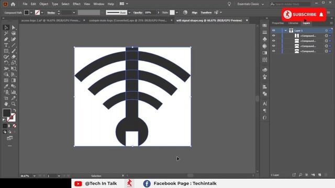Swap fill and stroke colors
335x188 pixels.
pyautogui.click(x=15, y=110)
